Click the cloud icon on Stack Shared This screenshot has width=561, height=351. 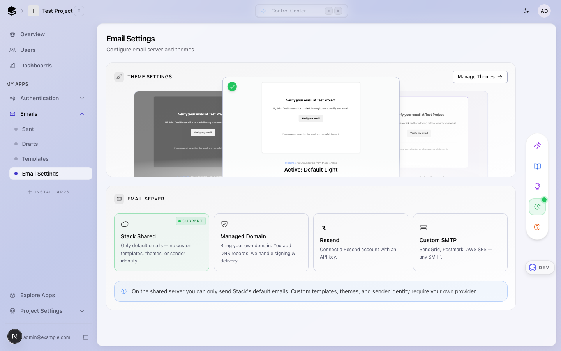tap(125, 224)
